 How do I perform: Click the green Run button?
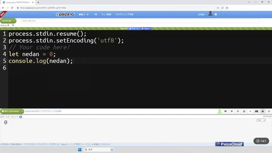10,111
